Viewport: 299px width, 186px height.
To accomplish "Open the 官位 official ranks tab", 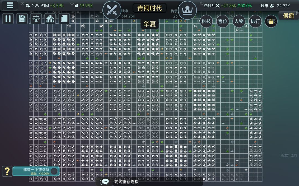I will [x=223, y=21].
